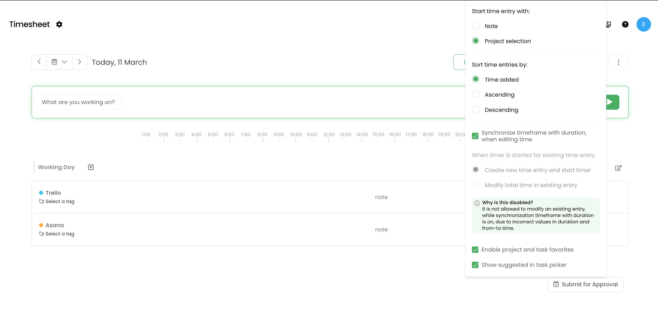Open the three-dot more options menu
The image size is (658, 335).
tap(618, 62)
